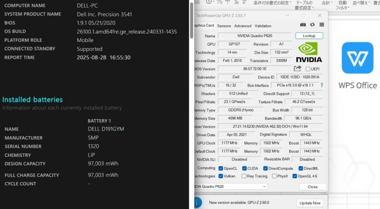380x209 pixels.
Task: Click OS build value 26100.1.amd64fre
Action: pyautogui.click(x=127, y=32)
